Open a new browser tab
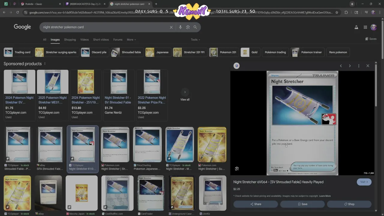The height and width of the screenshot is (216, 384). [156, 4]
